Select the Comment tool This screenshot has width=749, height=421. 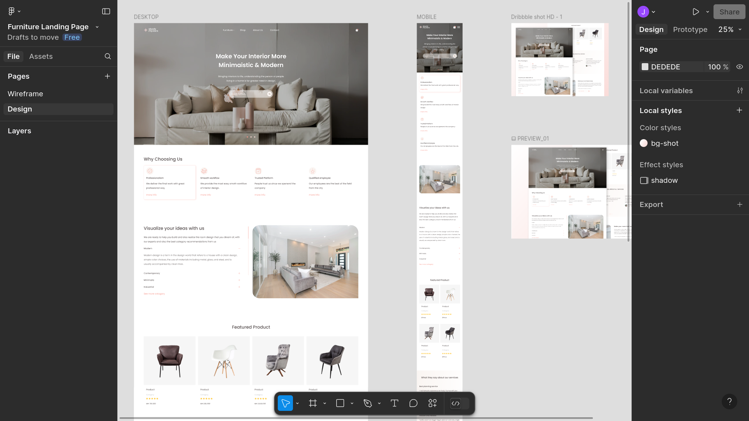(x=414, y=403)
